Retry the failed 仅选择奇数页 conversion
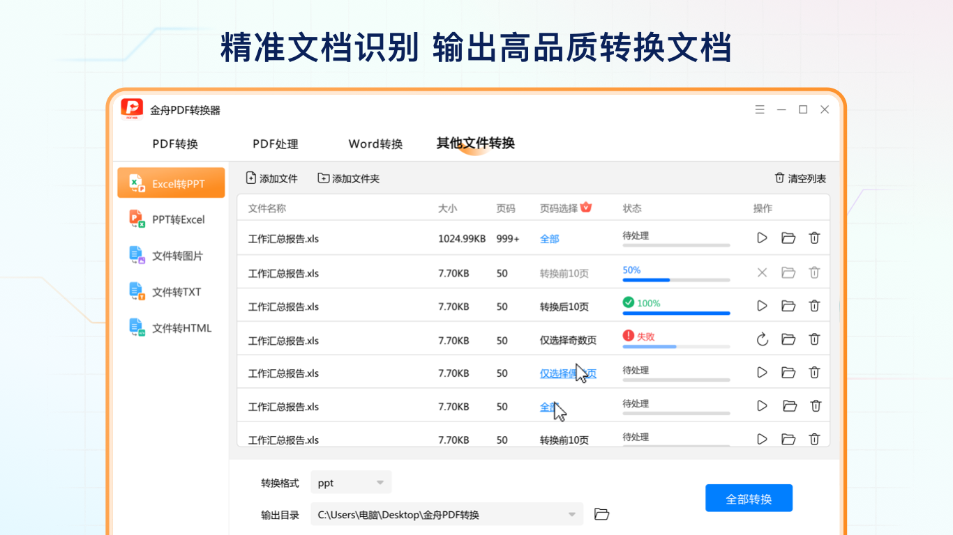 (762, 339)
